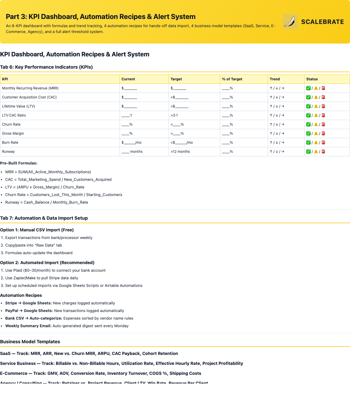Screen dimensions: 350x409
Task: Click the Business Model Templates heading
Action: click(30, 342)
